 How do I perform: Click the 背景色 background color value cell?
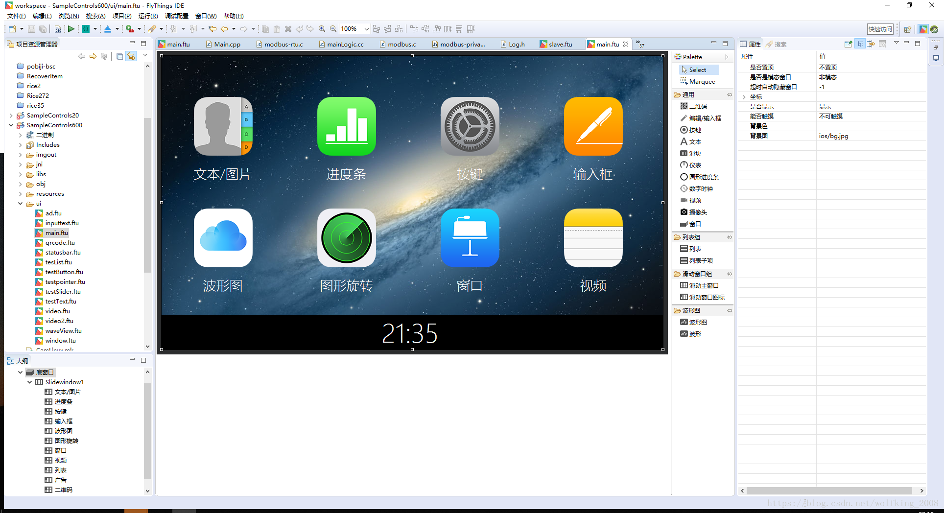click(x=871, y=126)
